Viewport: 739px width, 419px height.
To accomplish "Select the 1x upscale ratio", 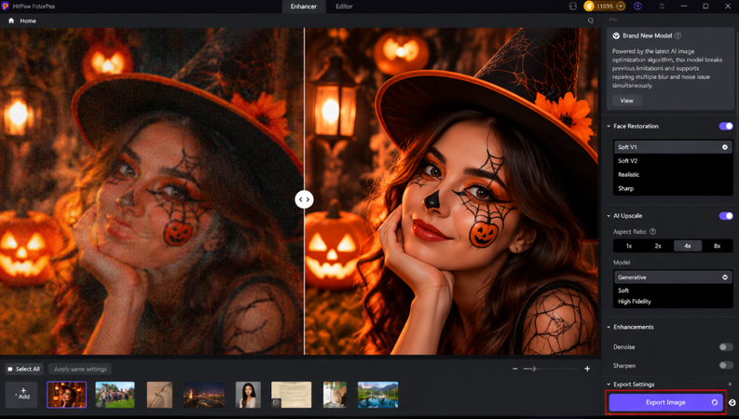I will point(629,246).
